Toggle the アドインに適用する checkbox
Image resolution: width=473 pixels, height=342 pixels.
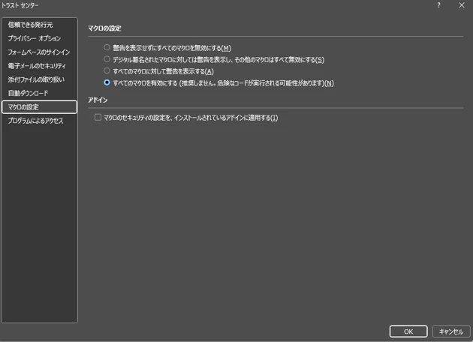98,117
